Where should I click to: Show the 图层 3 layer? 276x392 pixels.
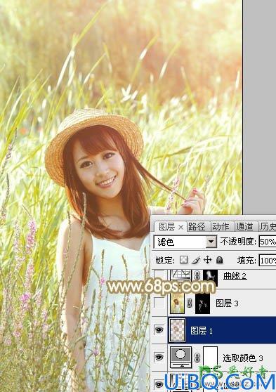[159, 303]
